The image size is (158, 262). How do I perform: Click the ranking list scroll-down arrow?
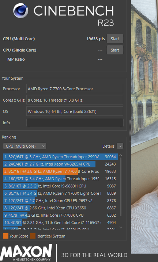coord(121,227)
